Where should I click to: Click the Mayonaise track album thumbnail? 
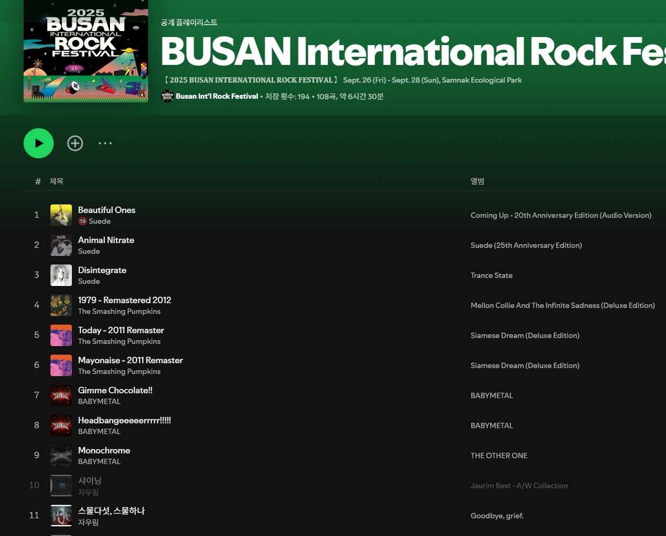coord(61,365)
